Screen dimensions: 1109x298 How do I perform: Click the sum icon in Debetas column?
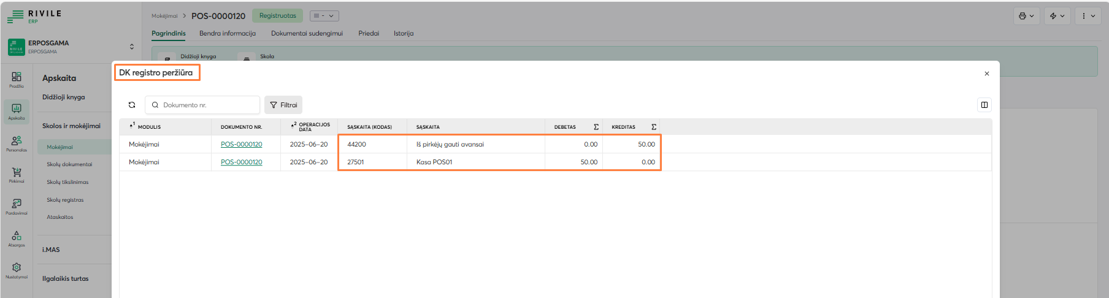point(596,127)
